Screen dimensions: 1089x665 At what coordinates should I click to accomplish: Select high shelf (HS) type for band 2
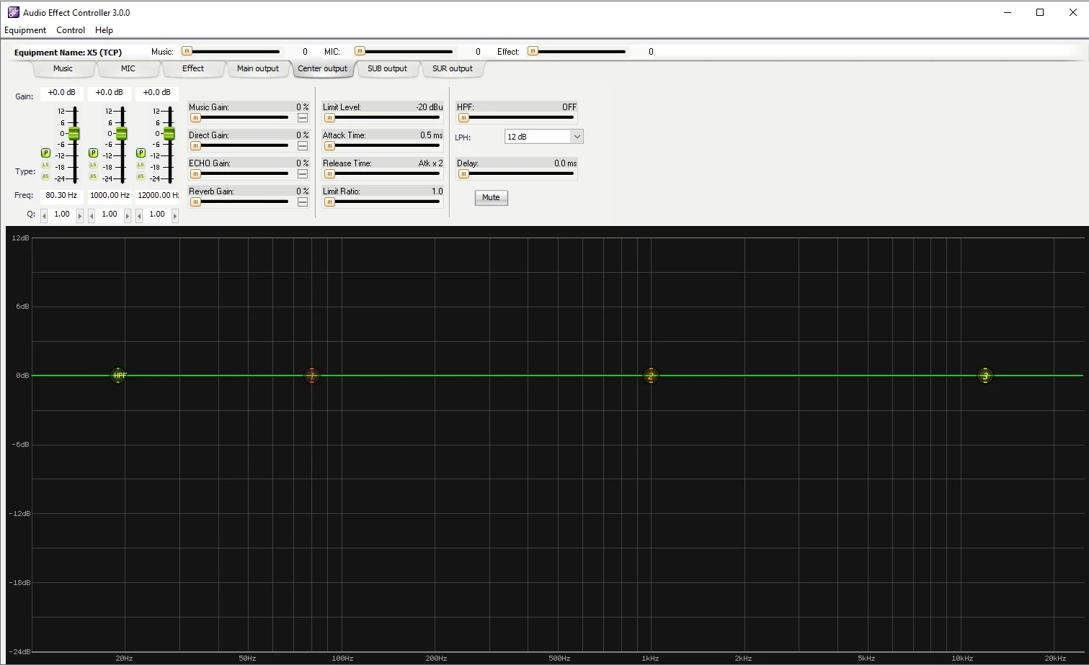(x=93, y=176)
